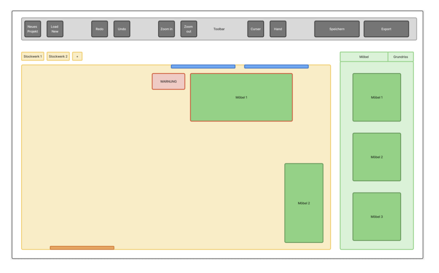
Task: Select Möbel 1 on the floor plan canvas
Action: 241,97
